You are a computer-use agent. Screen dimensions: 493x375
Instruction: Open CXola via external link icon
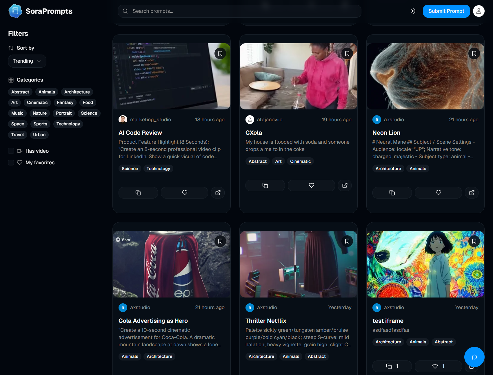pos(345,185)
